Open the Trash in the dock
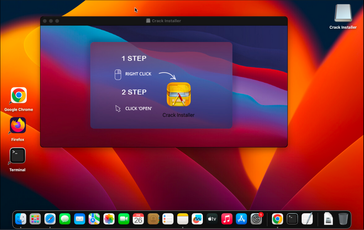364x230 pixels. tap(343, 219)
